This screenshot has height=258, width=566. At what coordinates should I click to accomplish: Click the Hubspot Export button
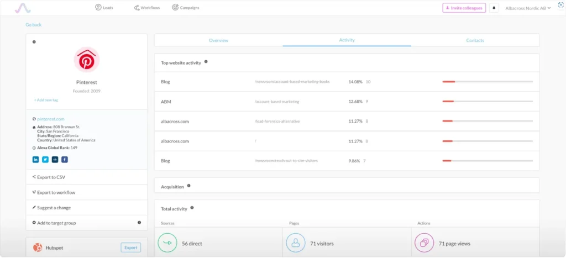point(130,248)
